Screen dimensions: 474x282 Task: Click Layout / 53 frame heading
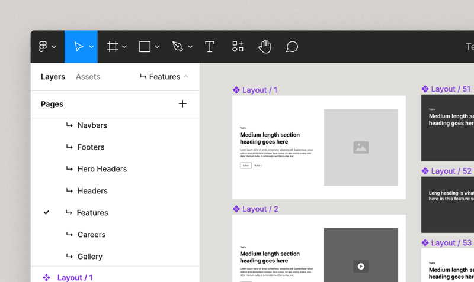[451, 273]
